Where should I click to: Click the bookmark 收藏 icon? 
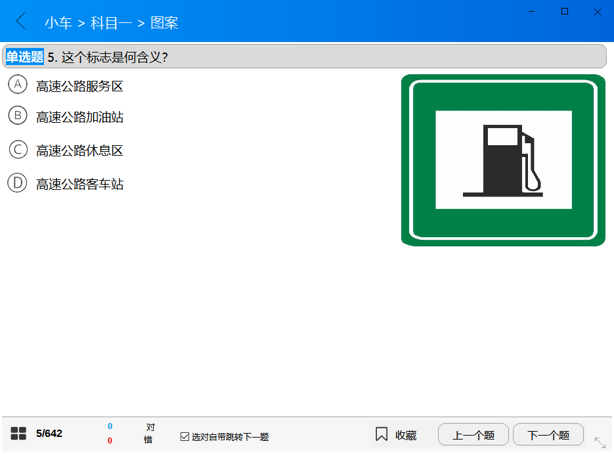coord(382,434)
